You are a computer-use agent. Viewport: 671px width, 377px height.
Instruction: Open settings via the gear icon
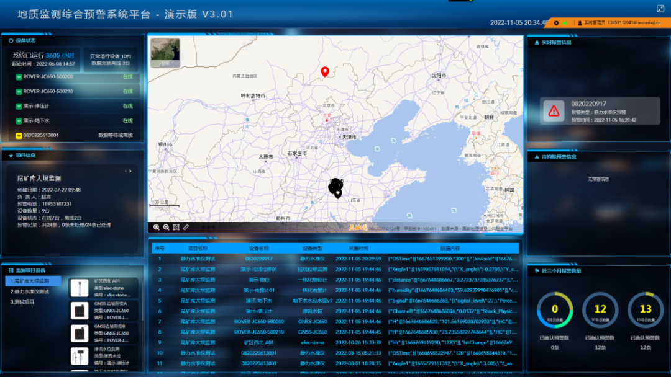[556, 23]
